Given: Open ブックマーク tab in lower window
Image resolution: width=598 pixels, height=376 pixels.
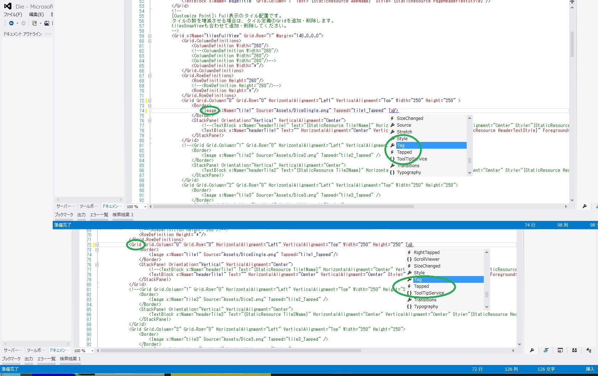Looking at the screenshot, I should click(11, 359).
